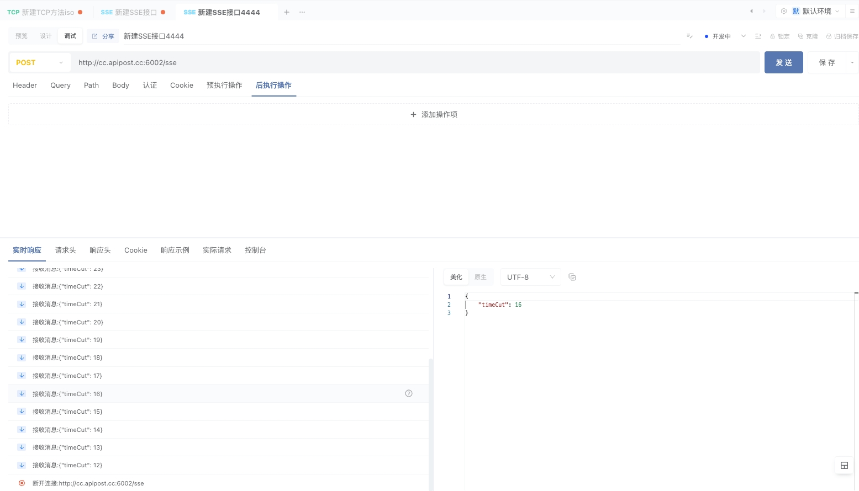Click the layout toggle icon at bottom right
This screenshot has width=859, height=491.
click(x=844, y=465)
